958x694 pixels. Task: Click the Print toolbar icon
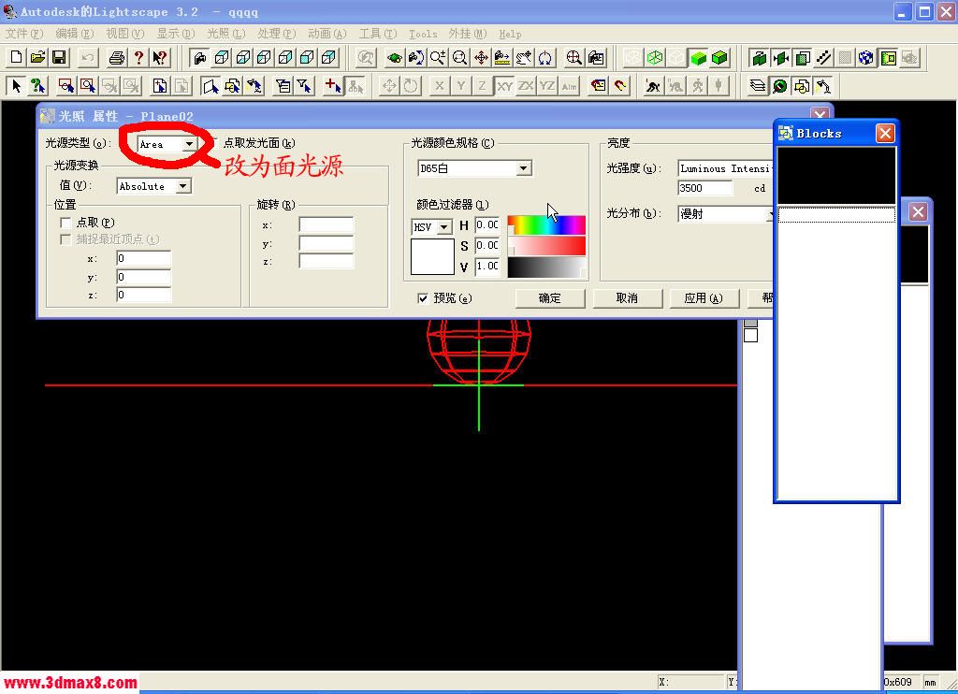tap(117, 57)
